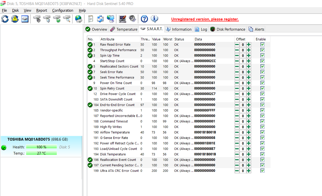Screen dimensions: 322x196
Task: Click the disk with green checkmark toolbar icon
Action: pos(57,19)
